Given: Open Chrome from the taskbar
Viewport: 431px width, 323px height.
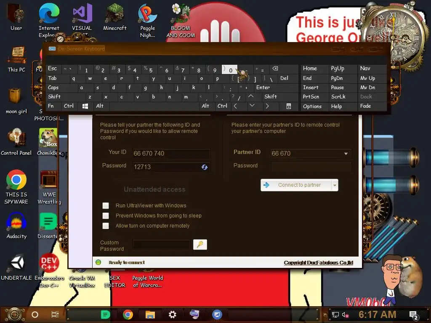Looking at the screenshot, I should tap(128, 315).
